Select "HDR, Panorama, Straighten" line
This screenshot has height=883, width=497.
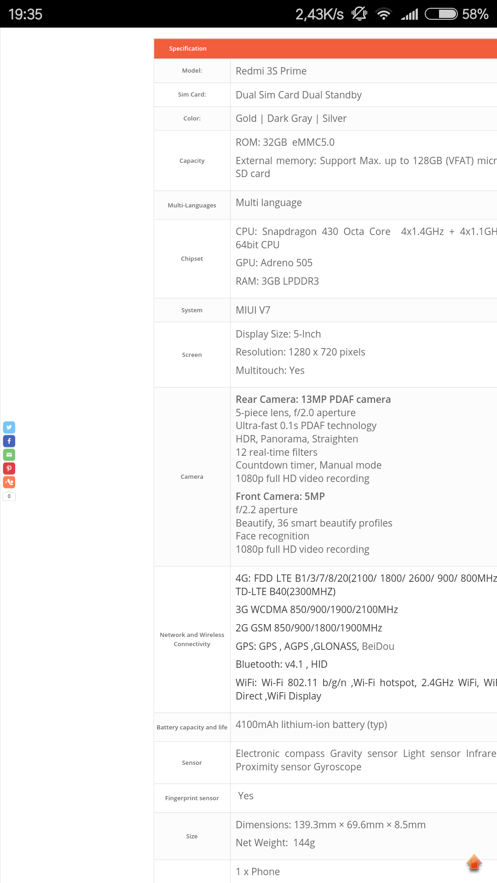coord(297,439)
